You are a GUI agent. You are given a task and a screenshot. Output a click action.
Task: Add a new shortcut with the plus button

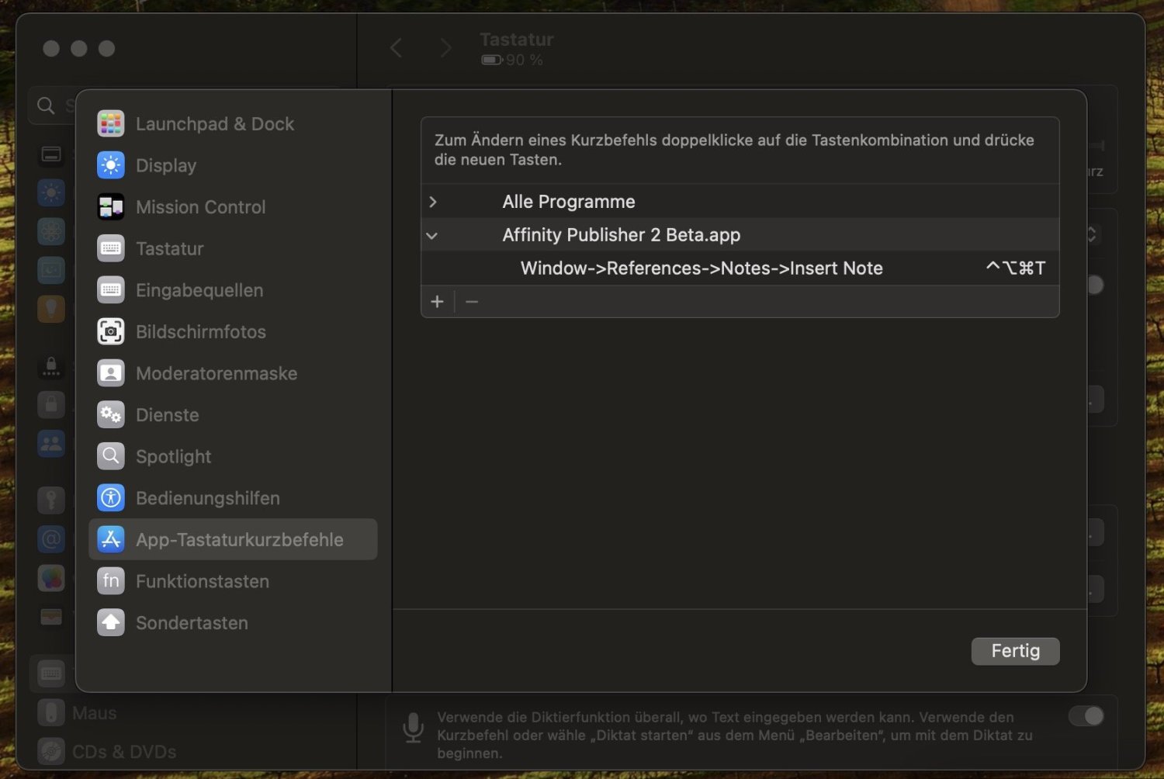[x=437, y=302]
